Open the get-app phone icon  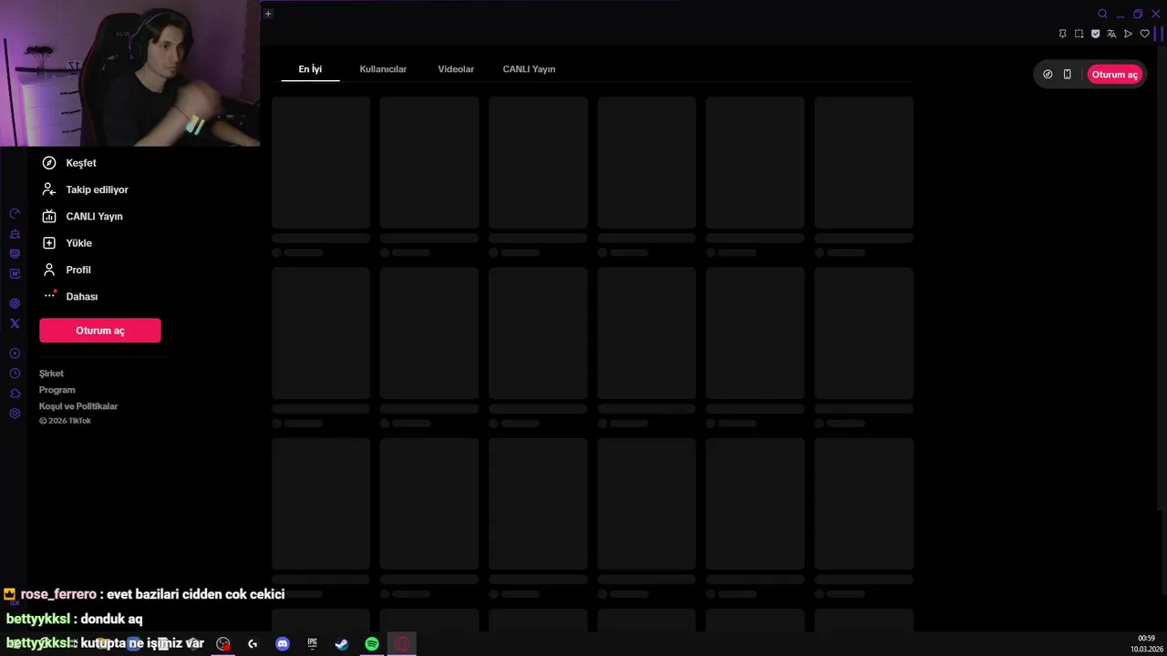[1067, 75]
